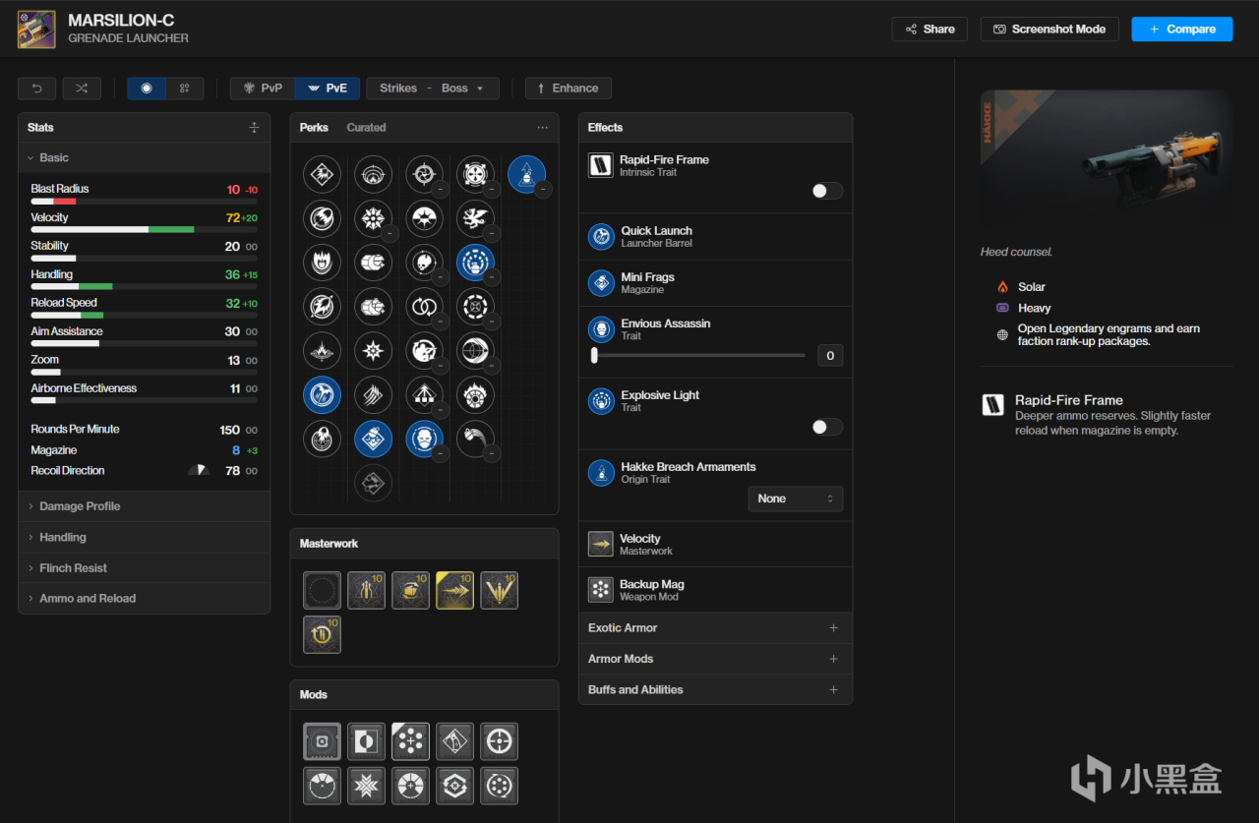Screen dimensions: 1259x823
Task: Click the Mini Frags row in the Effects panel
Action: pyautogui.click(x=715, y=283)
